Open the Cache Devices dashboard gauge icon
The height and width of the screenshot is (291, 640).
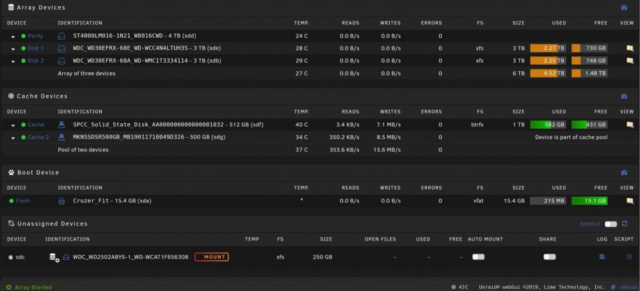(623, 96)
